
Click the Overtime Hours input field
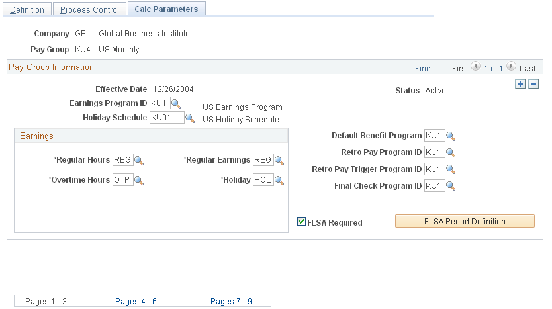pos(123,180)
